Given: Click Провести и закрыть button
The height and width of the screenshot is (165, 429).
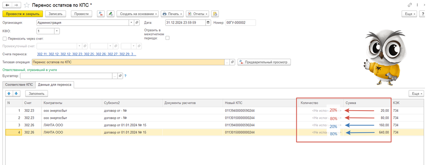Looking at the screenshot, I should click(x=22, y=14).
